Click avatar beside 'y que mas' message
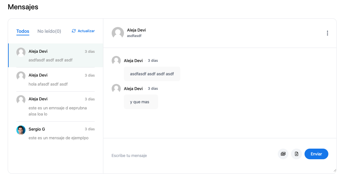 (116, 88)
